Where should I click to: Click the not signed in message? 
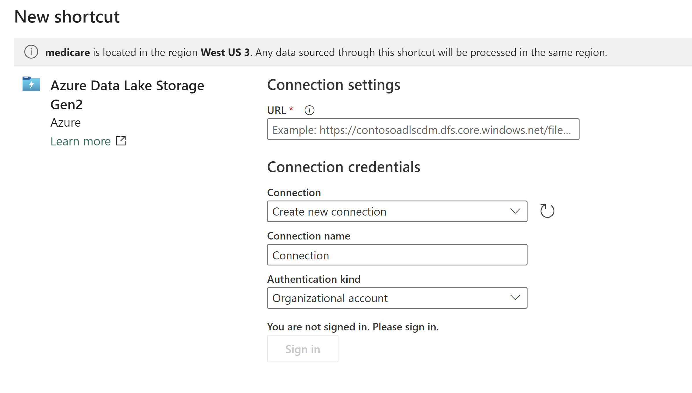[x=353, y=327]
